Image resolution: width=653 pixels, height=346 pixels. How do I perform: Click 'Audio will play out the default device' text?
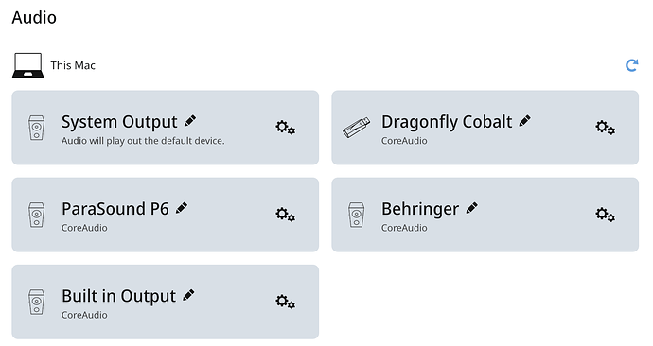tap(143, 141)
